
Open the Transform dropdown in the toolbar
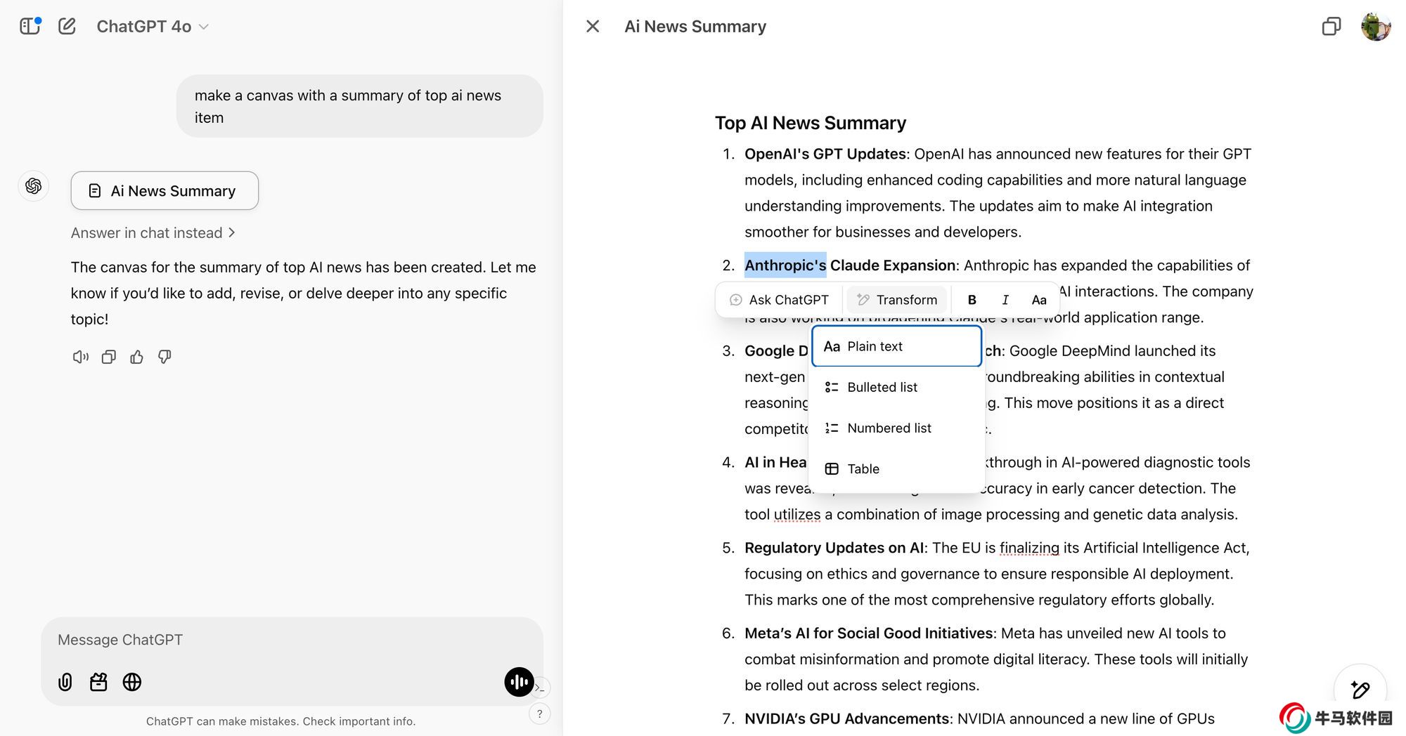(897, 300)
